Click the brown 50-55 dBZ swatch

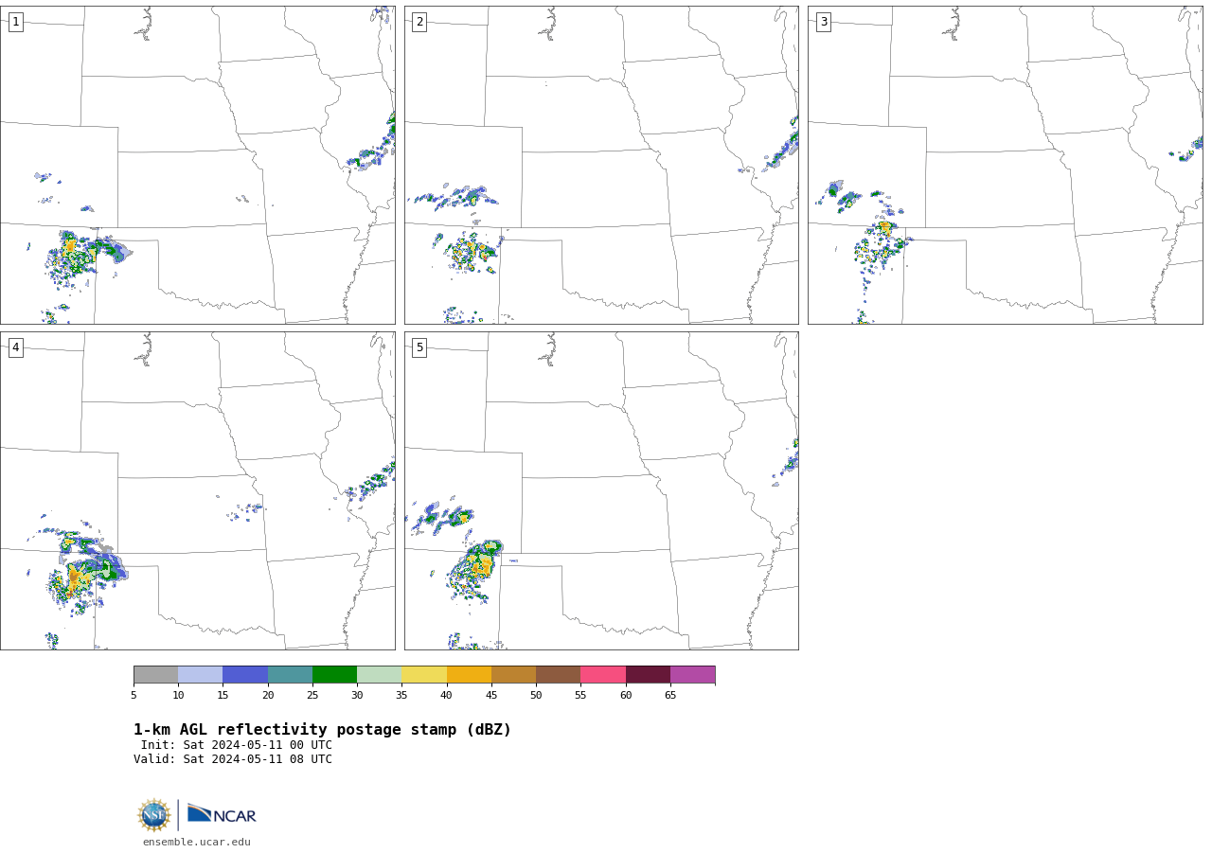point(559,674)
